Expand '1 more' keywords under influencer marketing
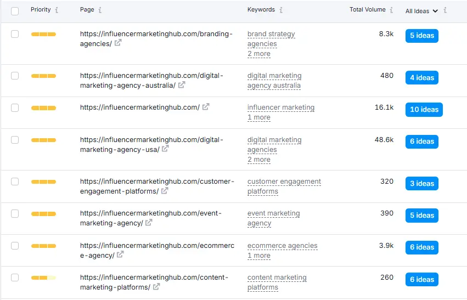The height and width of the screenshot is (300, 467). pyautogui.click(x=258, y=117)
